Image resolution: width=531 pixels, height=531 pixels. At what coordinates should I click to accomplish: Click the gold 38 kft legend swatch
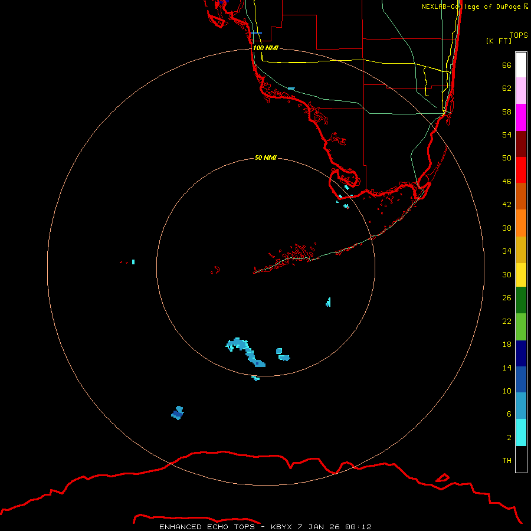tap(521, 250)
